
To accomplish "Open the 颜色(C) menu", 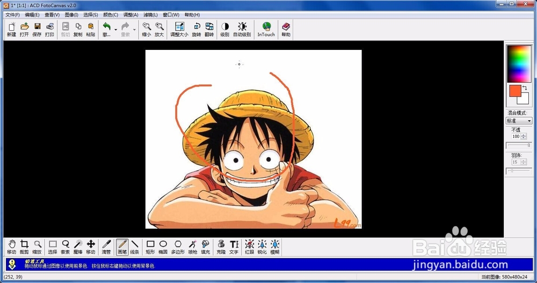I will pos(111,14).
